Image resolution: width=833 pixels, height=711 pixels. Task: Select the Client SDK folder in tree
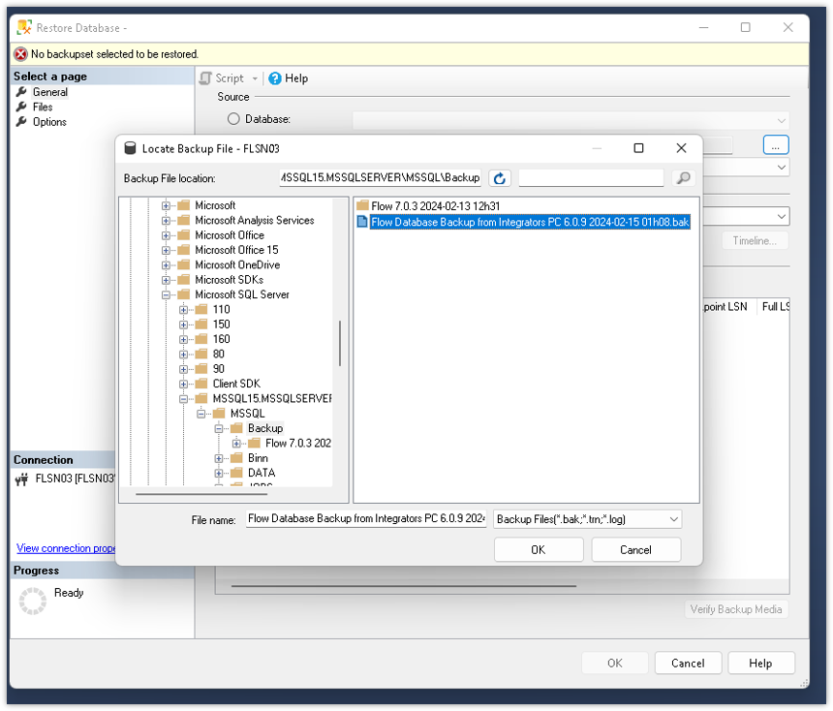[236, 384]
